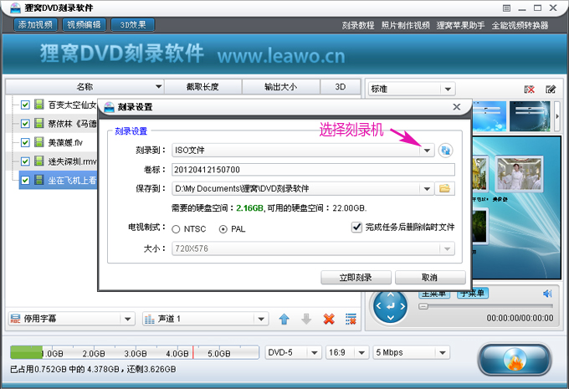Click the disc capacity usage bar

tap(135, 352)
